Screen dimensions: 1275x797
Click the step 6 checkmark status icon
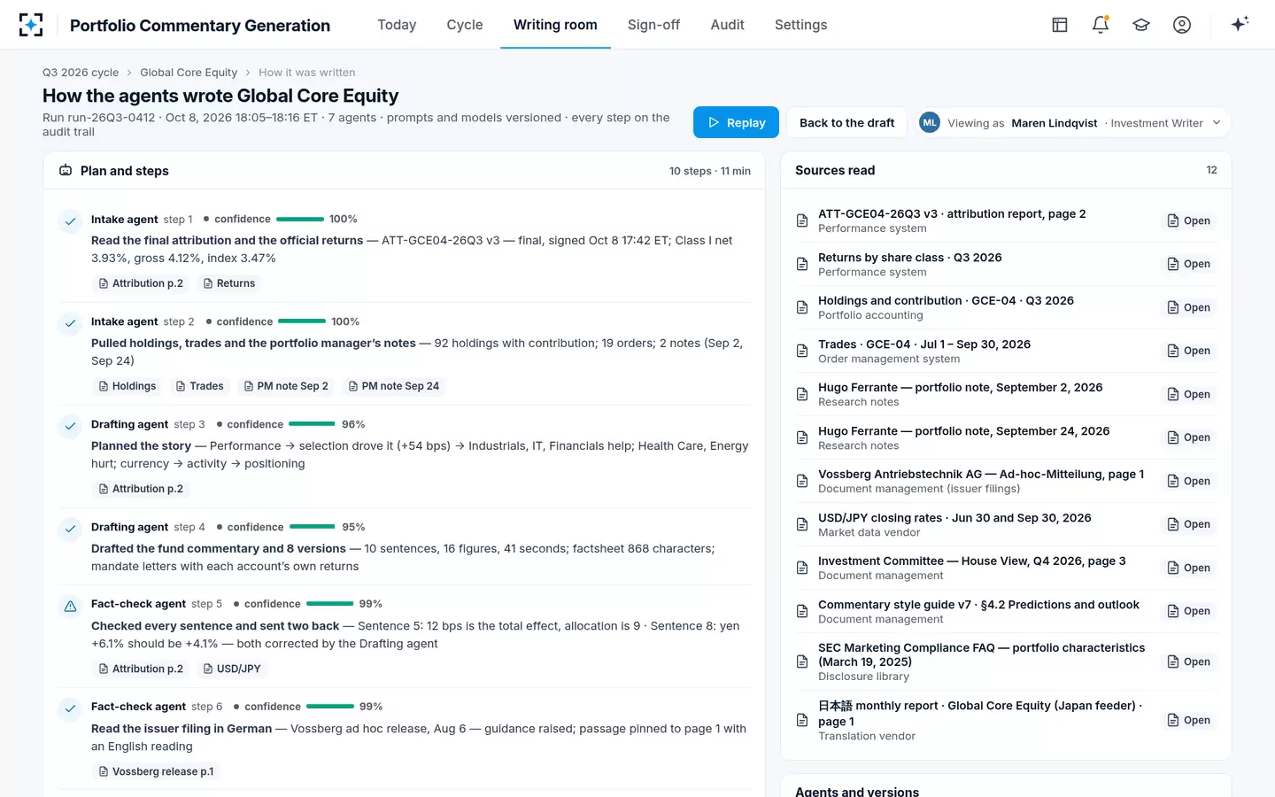(x=70, y=709)
